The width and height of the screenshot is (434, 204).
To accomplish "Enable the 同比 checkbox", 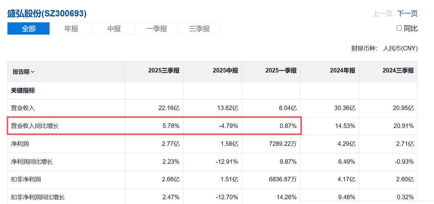I will tap(399, 28).
